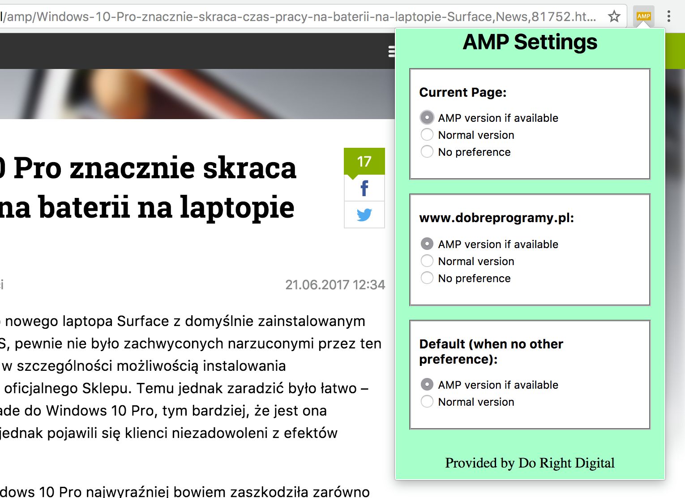Image resolution: width=685 pixels, height=498 pixels.
Task: Share the article on Twitter
Action: click(x=364, y=215)
